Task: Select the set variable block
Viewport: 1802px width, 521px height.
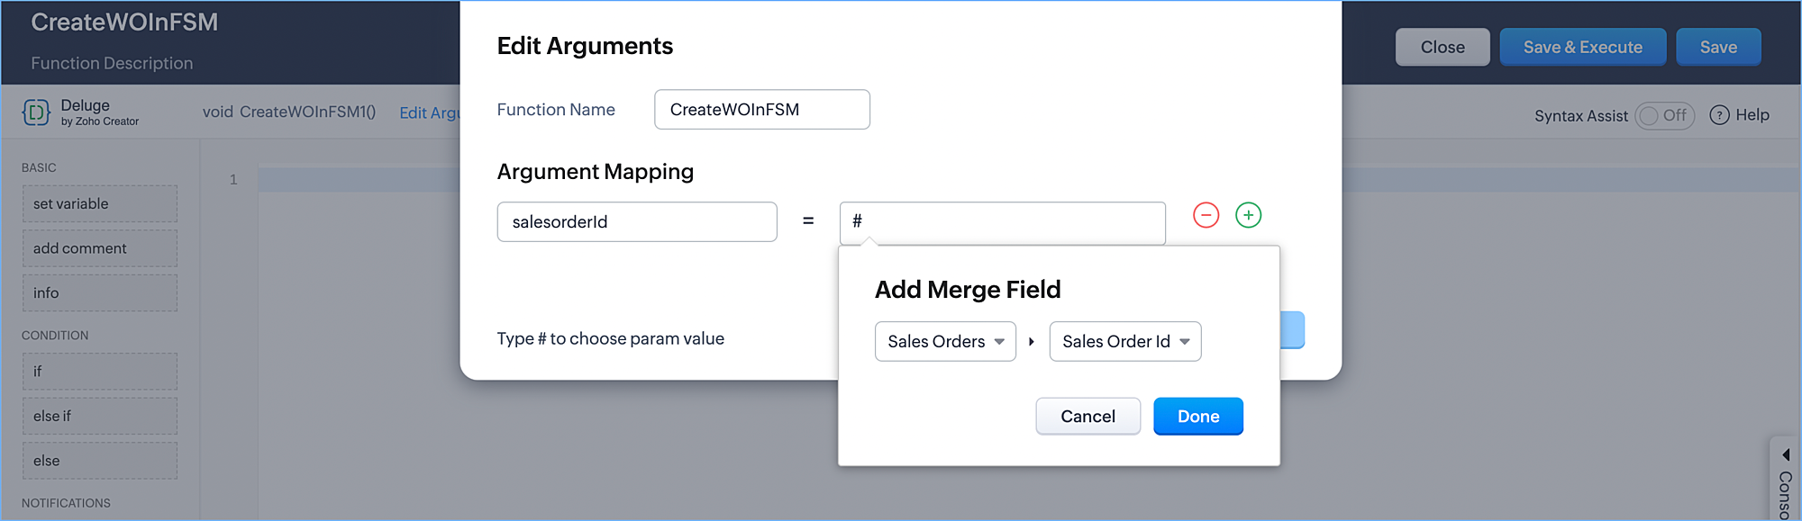Action: [x=100, y=204]
